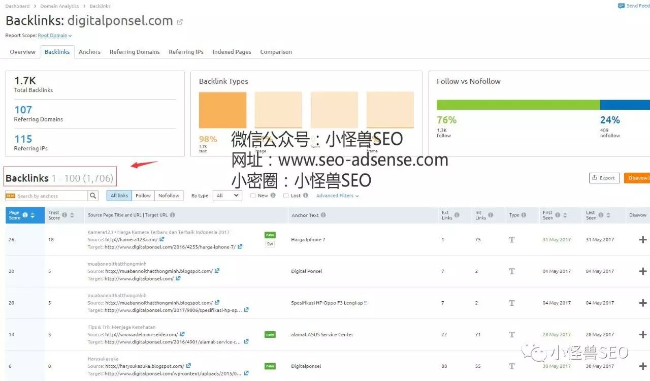Click the 76% follow percentage value

447,120
